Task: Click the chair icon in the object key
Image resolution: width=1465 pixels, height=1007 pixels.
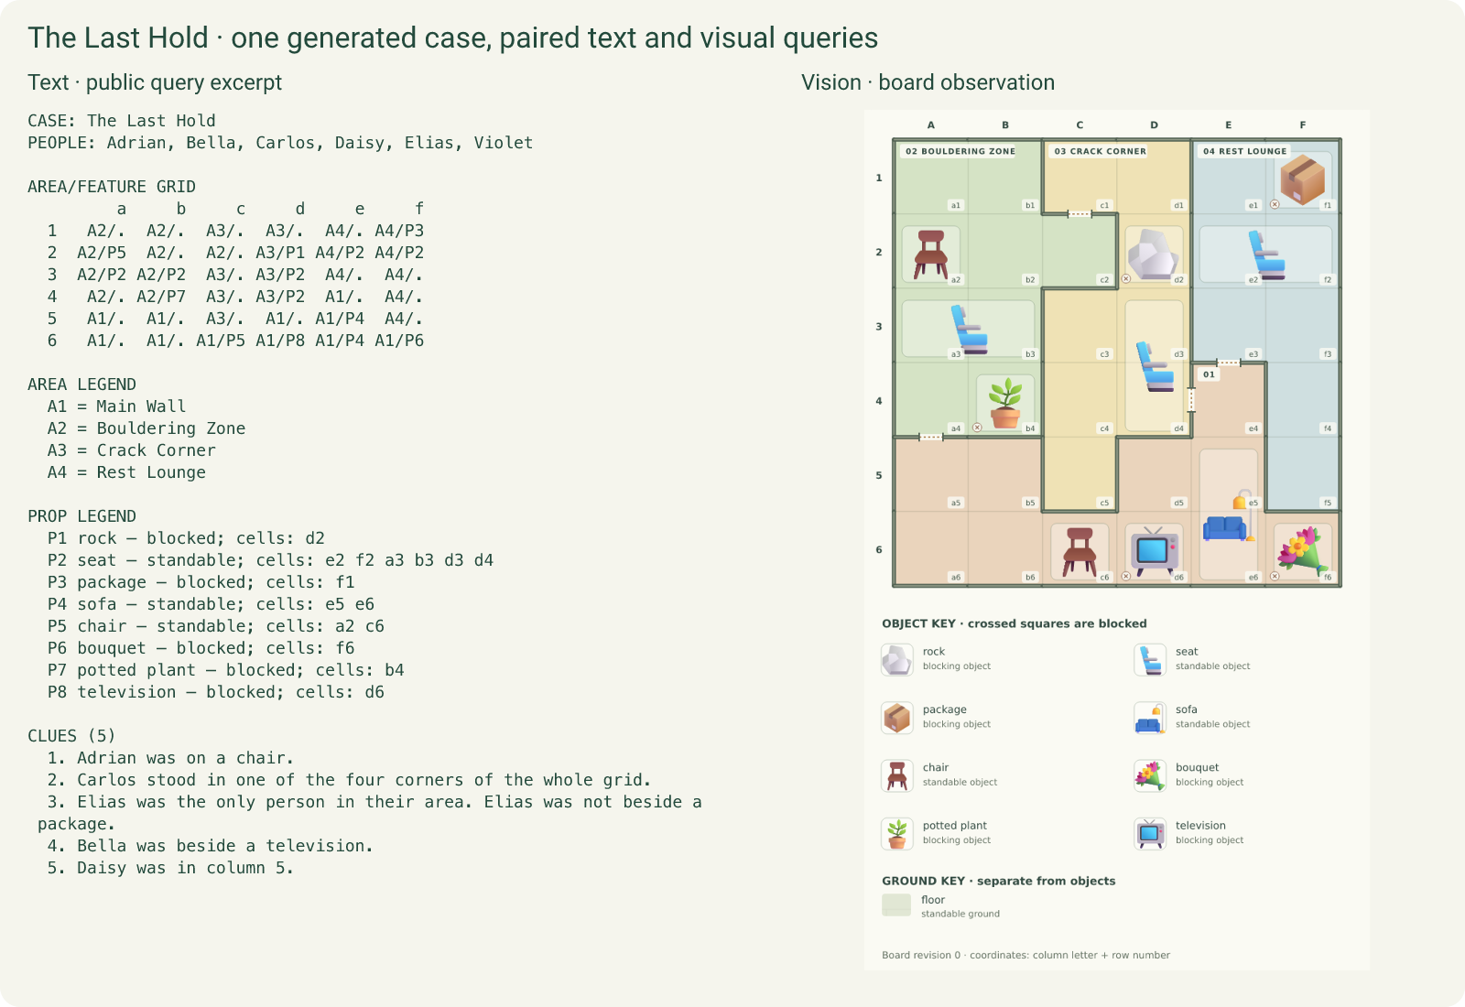Action: click(897, 775)
